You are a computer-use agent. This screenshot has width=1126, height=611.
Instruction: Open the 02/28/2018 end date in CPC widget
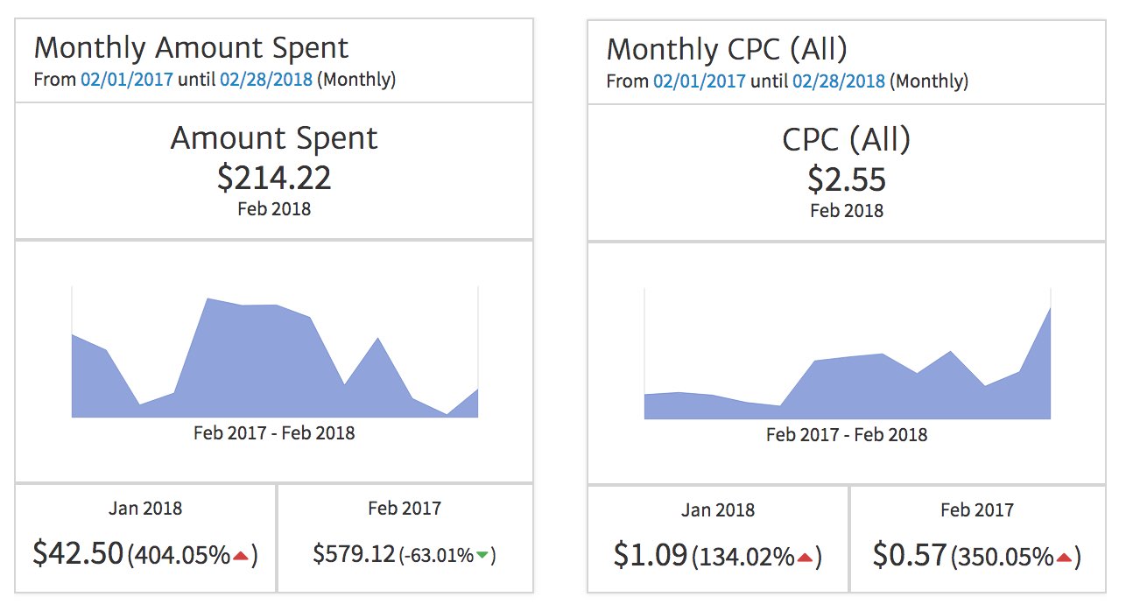(x=839, y=81)
